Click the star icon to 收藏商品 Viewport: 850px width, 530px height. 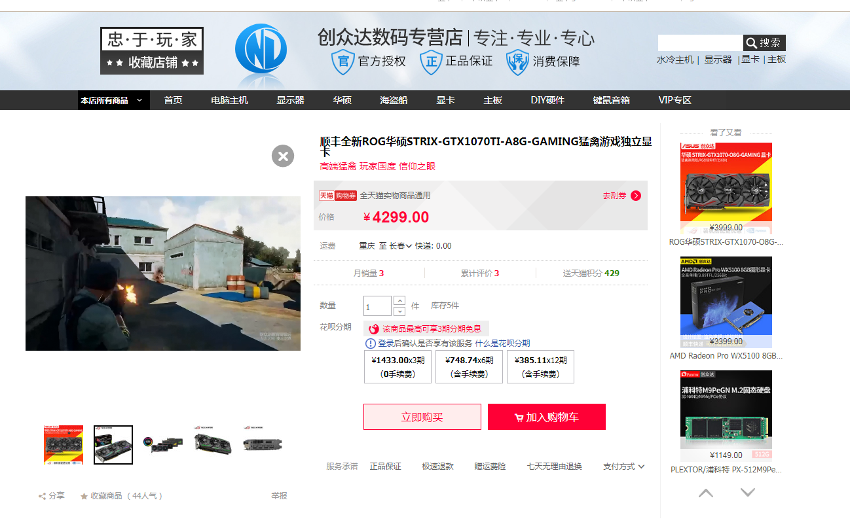click(x=84, y=497)
